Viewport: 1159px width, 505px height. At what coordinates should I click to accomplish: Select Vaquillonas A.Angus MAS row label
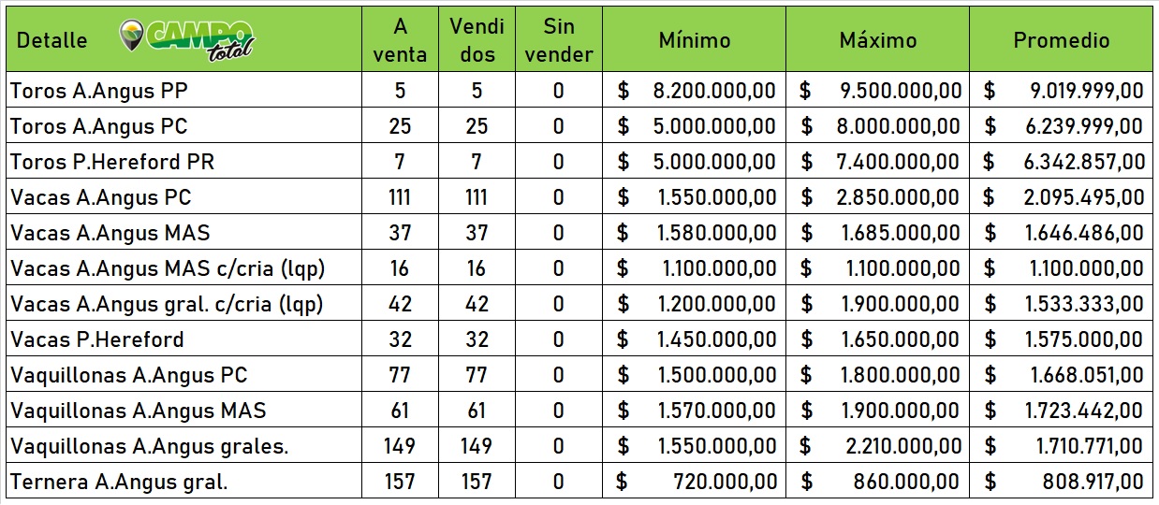pyautogui.click(x=139, y=411)
